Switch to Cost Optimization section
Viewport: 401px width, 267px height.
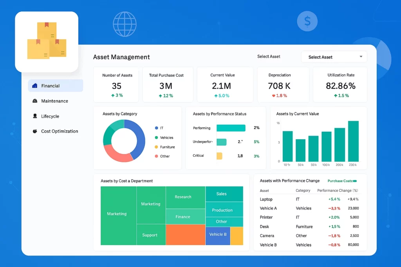pyautogui.click(x=59, y=131)
